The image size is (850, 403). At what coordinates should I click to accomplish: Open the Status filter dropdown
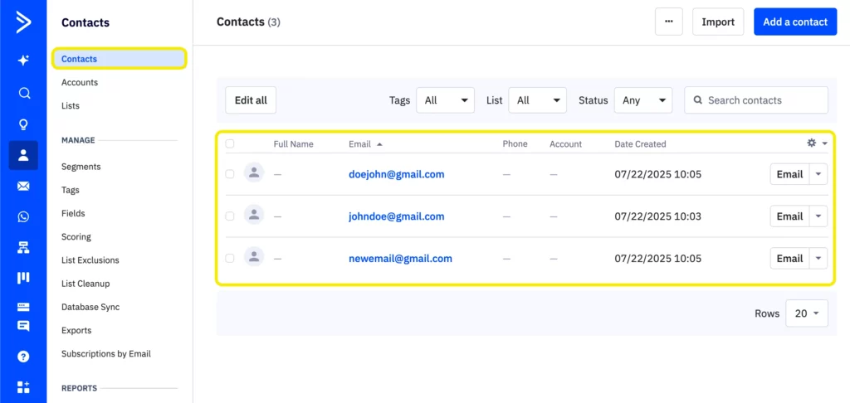tap(642, 100)
